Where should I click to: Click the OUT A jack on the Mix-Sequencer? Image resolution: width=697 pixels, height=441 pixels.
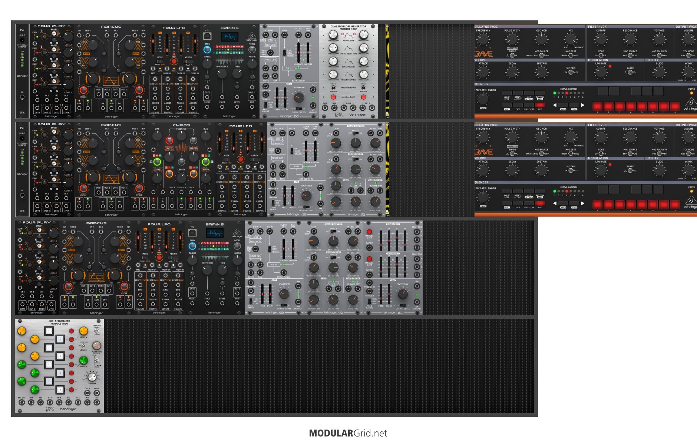pyautogui.click(x=87, y=393)
